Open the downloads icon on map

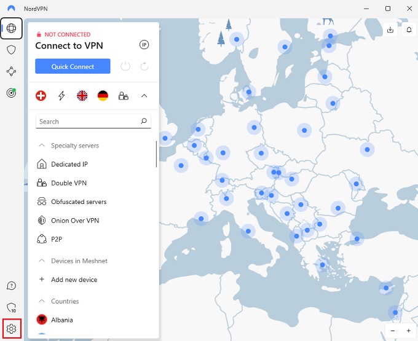(390, 29)
